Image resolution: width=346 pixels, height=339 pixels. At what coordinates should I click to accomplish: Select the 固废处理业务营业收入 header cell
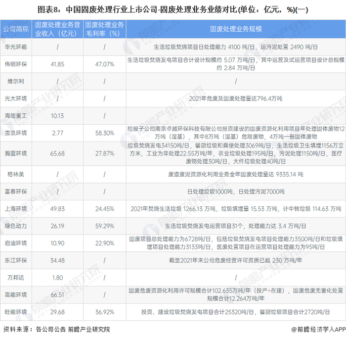[x=58, y=29]
